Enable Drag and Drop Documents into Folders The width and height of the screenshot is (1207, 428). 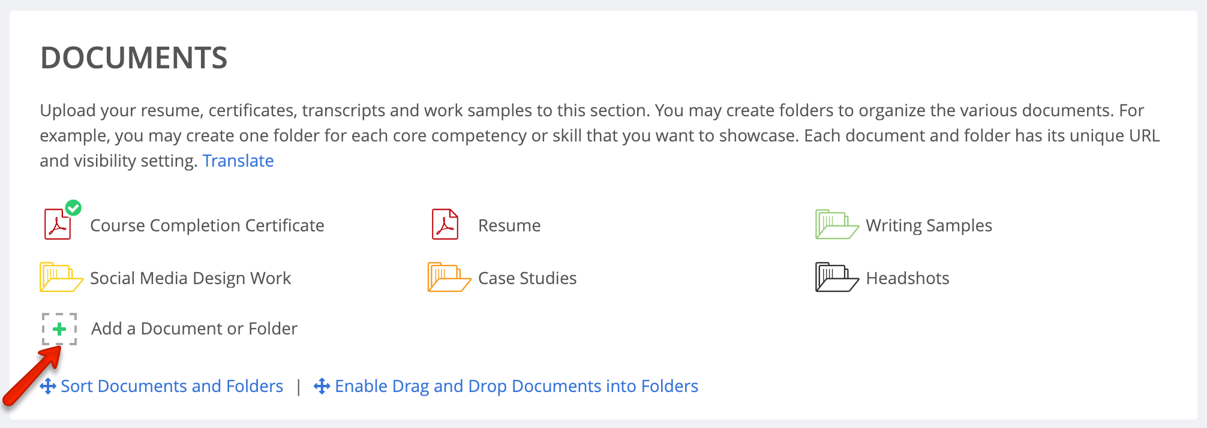[517, 386]
